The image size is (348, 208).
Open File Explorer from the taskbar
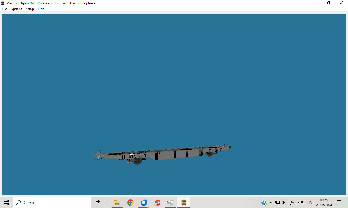coord(117,203)
